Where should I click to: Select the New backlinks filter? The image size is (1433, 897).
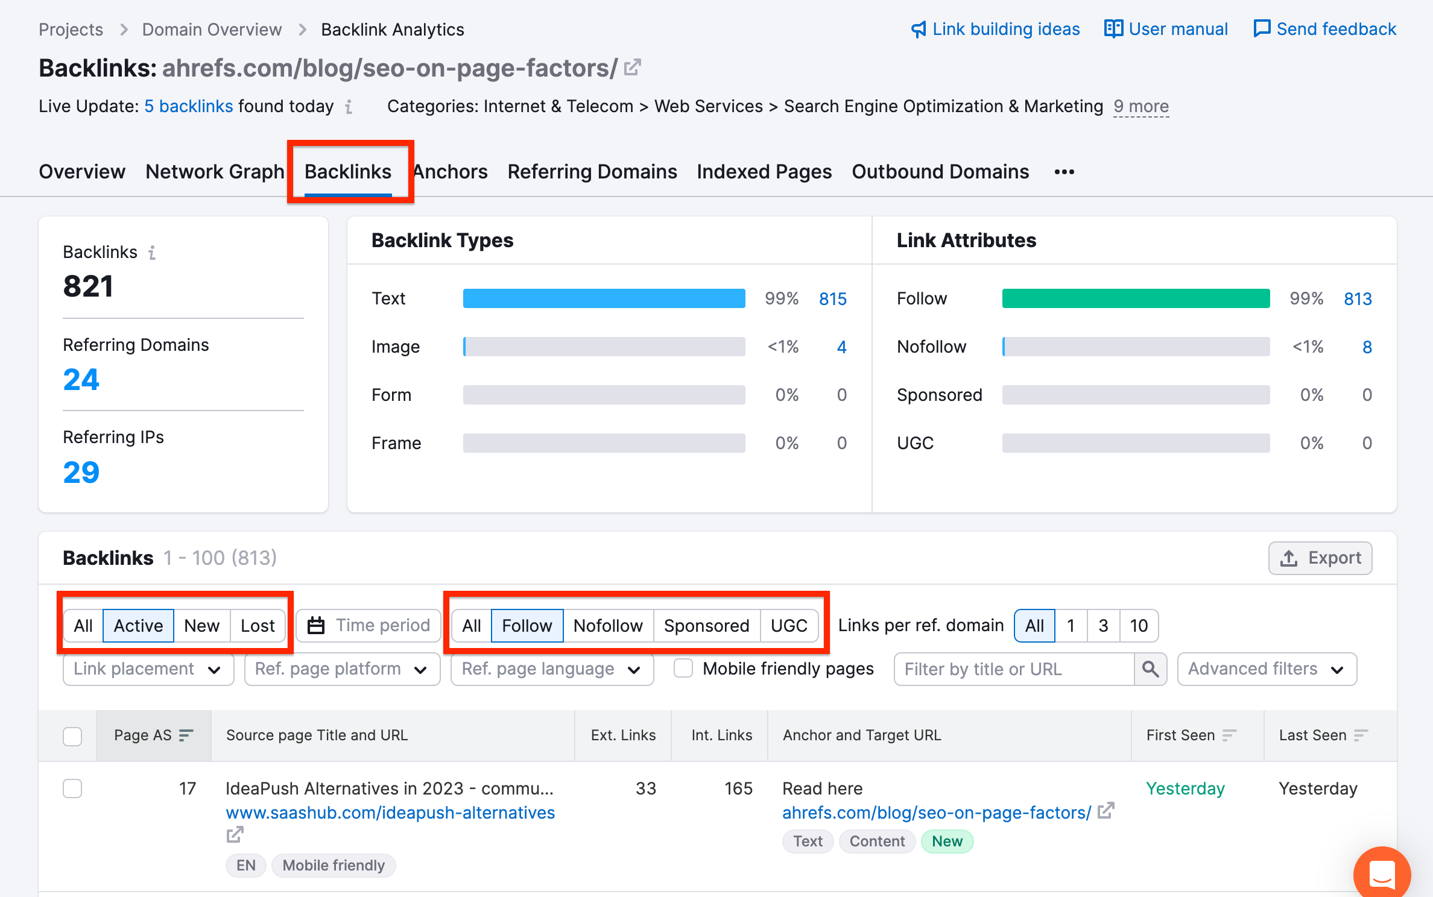[201, 626]
